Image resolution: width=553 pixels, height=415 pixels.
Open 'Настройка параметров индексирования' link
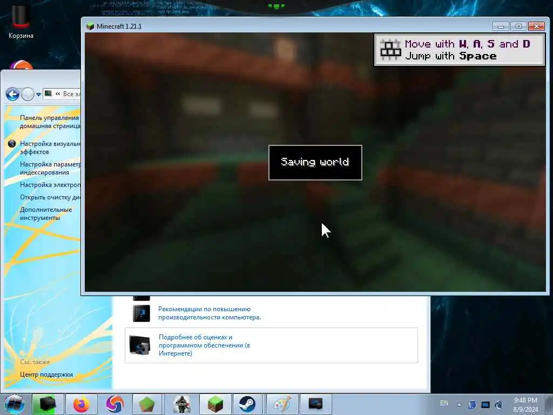50,168
